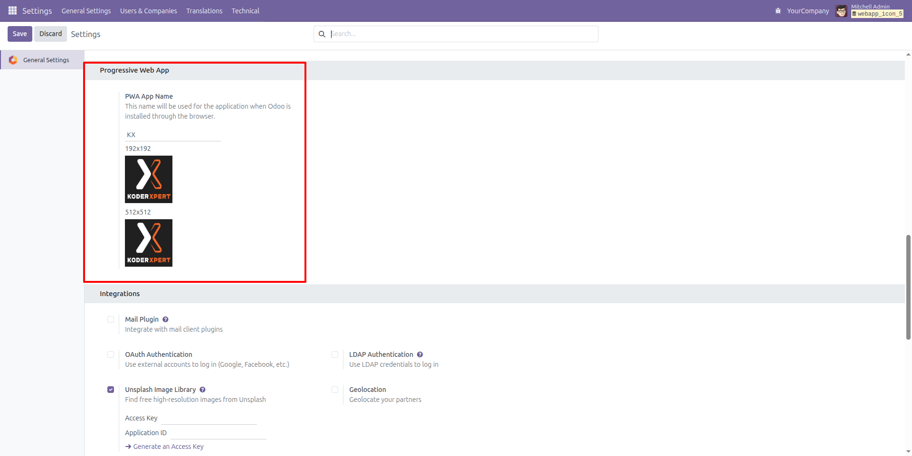Open the YourCompany company switcher
Viewport: 912px width, 456px height.
pos(808,11)
